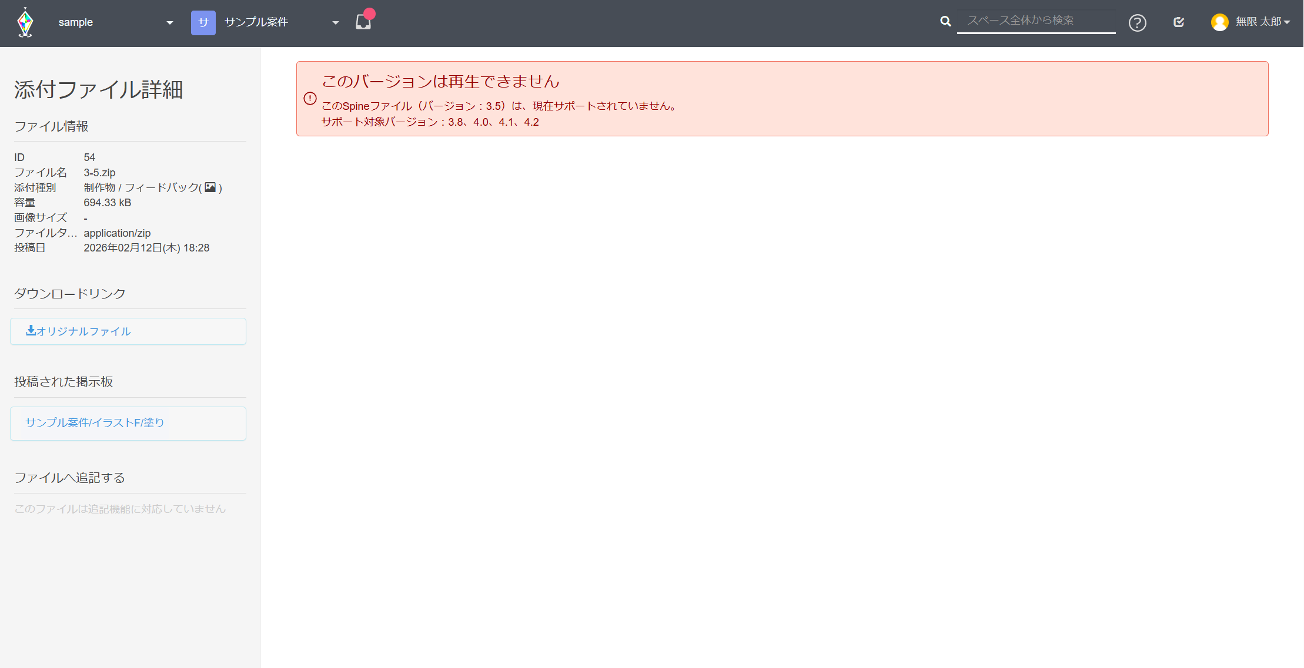Open the サンプル案件/イラストF/塗り board link
Viewport: 1304px width, 668px height.
(95, 423)
